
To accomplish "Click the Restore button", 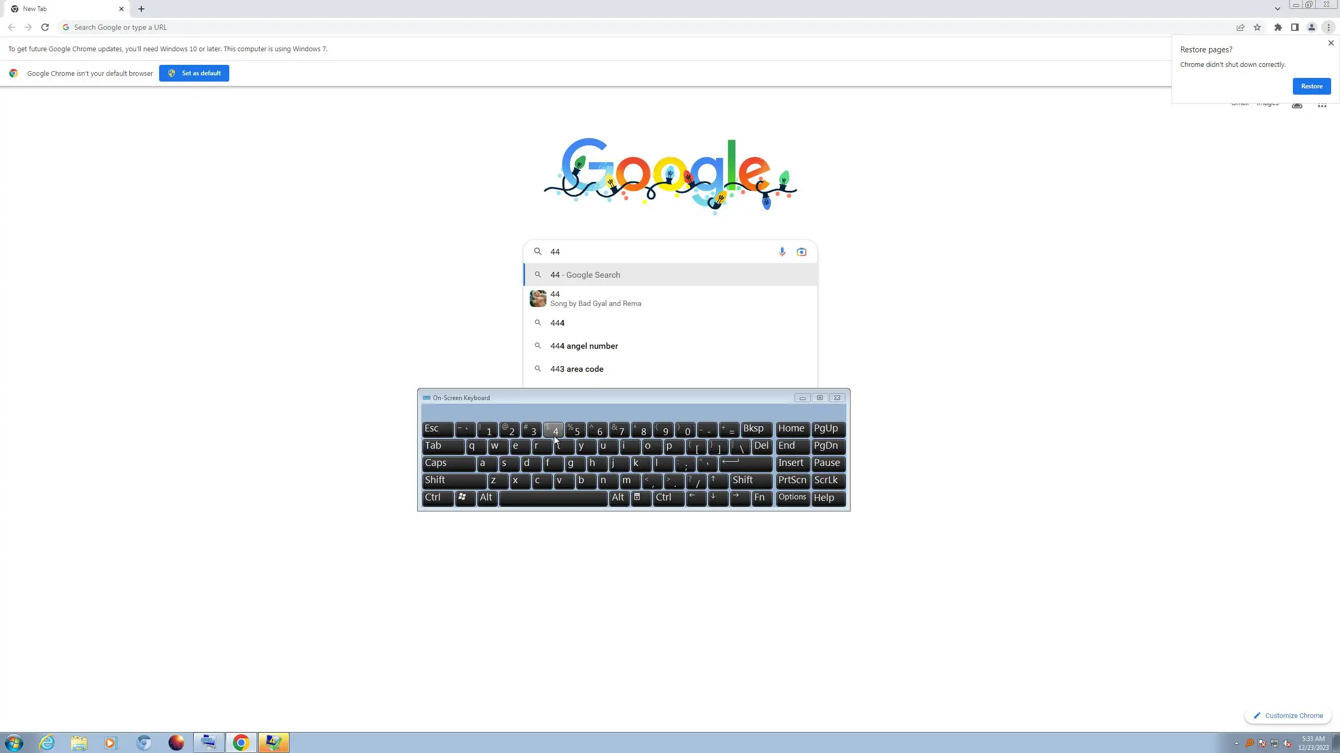I will click(1311, 86).
